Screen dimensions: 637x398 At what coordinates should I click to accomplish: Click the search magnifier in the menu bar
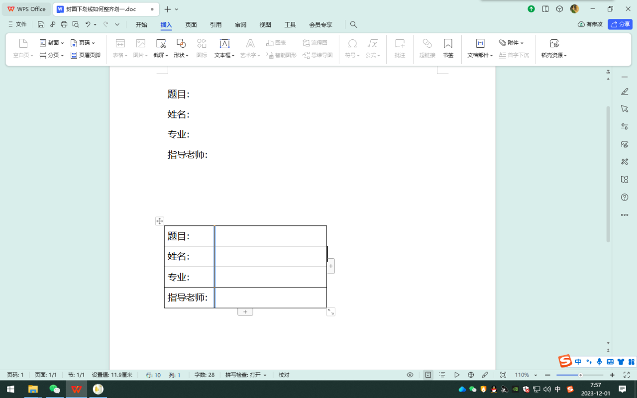tap(353, 24)
